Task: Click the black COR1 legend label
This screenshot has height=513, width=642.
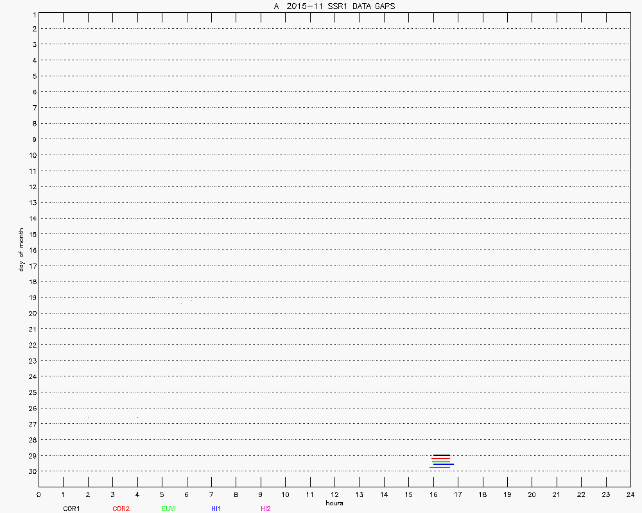Action: [x=71, y=509]
